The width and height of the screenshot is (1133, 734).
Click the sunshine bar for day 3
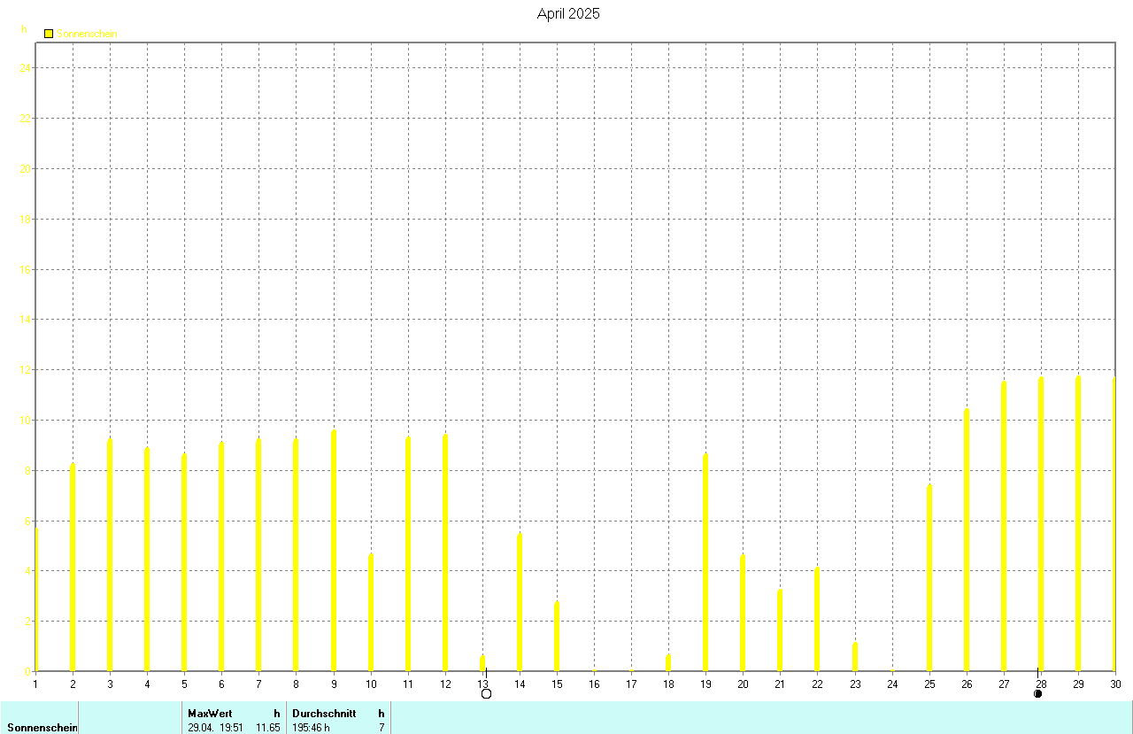coord(110,554)
